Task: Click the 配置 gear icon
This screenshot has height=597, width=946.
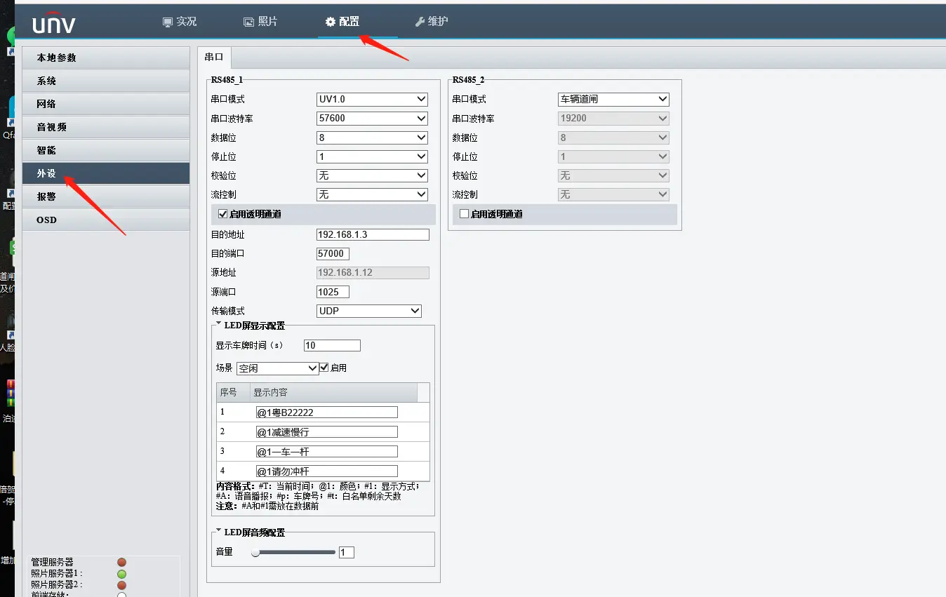Action: tap(330, 22)
